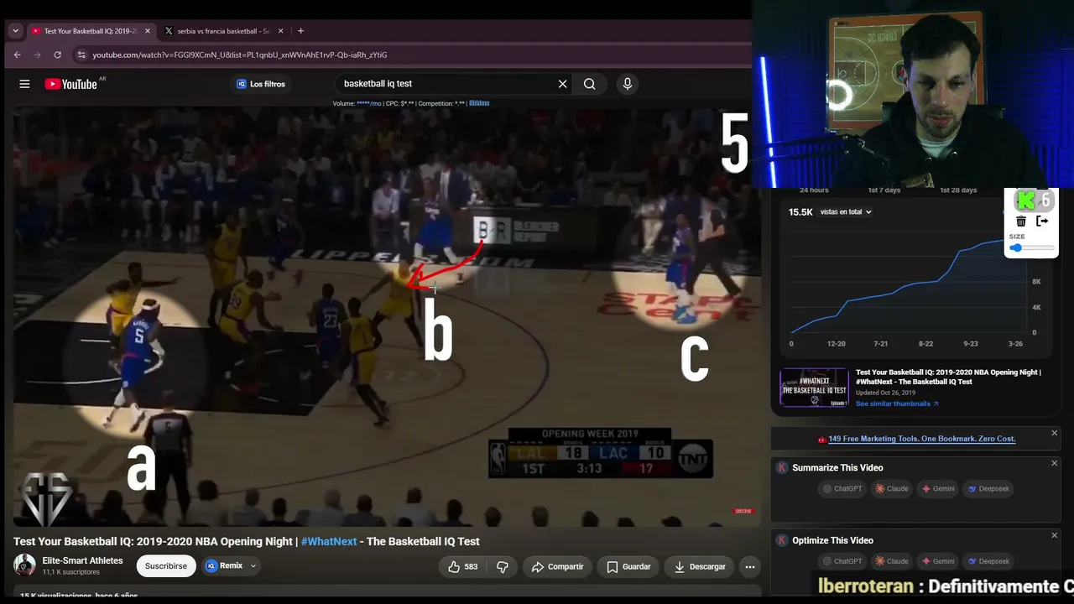Open a new browser tab
Viewport: 1074px width, 604px height.
[x=300, y=31]
